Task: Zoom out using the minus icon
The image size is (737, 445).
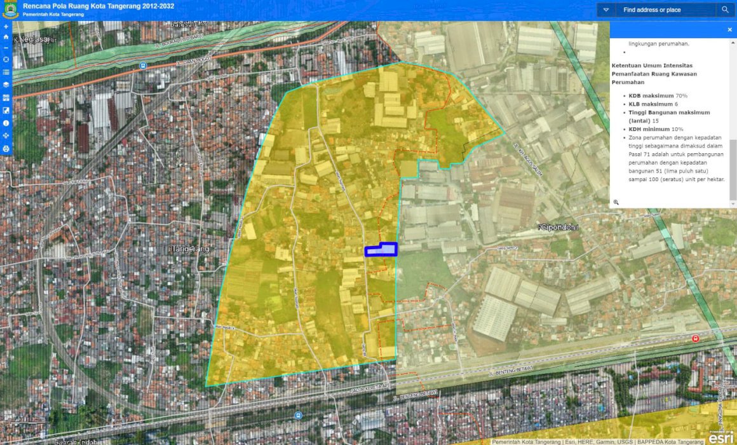Action: 6,48
